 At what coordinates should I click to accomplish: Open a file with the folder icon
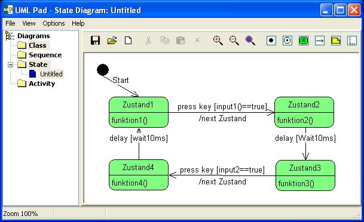(x=112, y=41)
